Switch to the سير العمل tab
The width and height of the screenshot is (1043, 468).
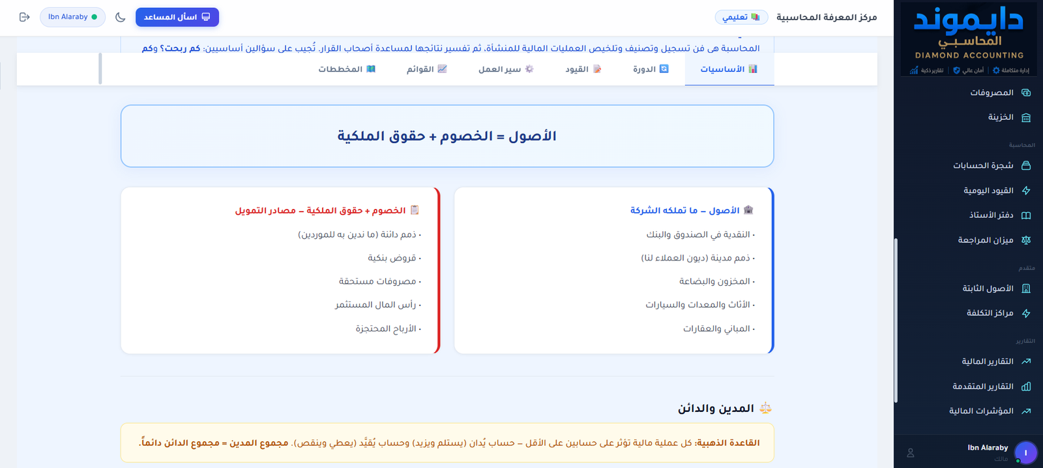click(506, 69)
